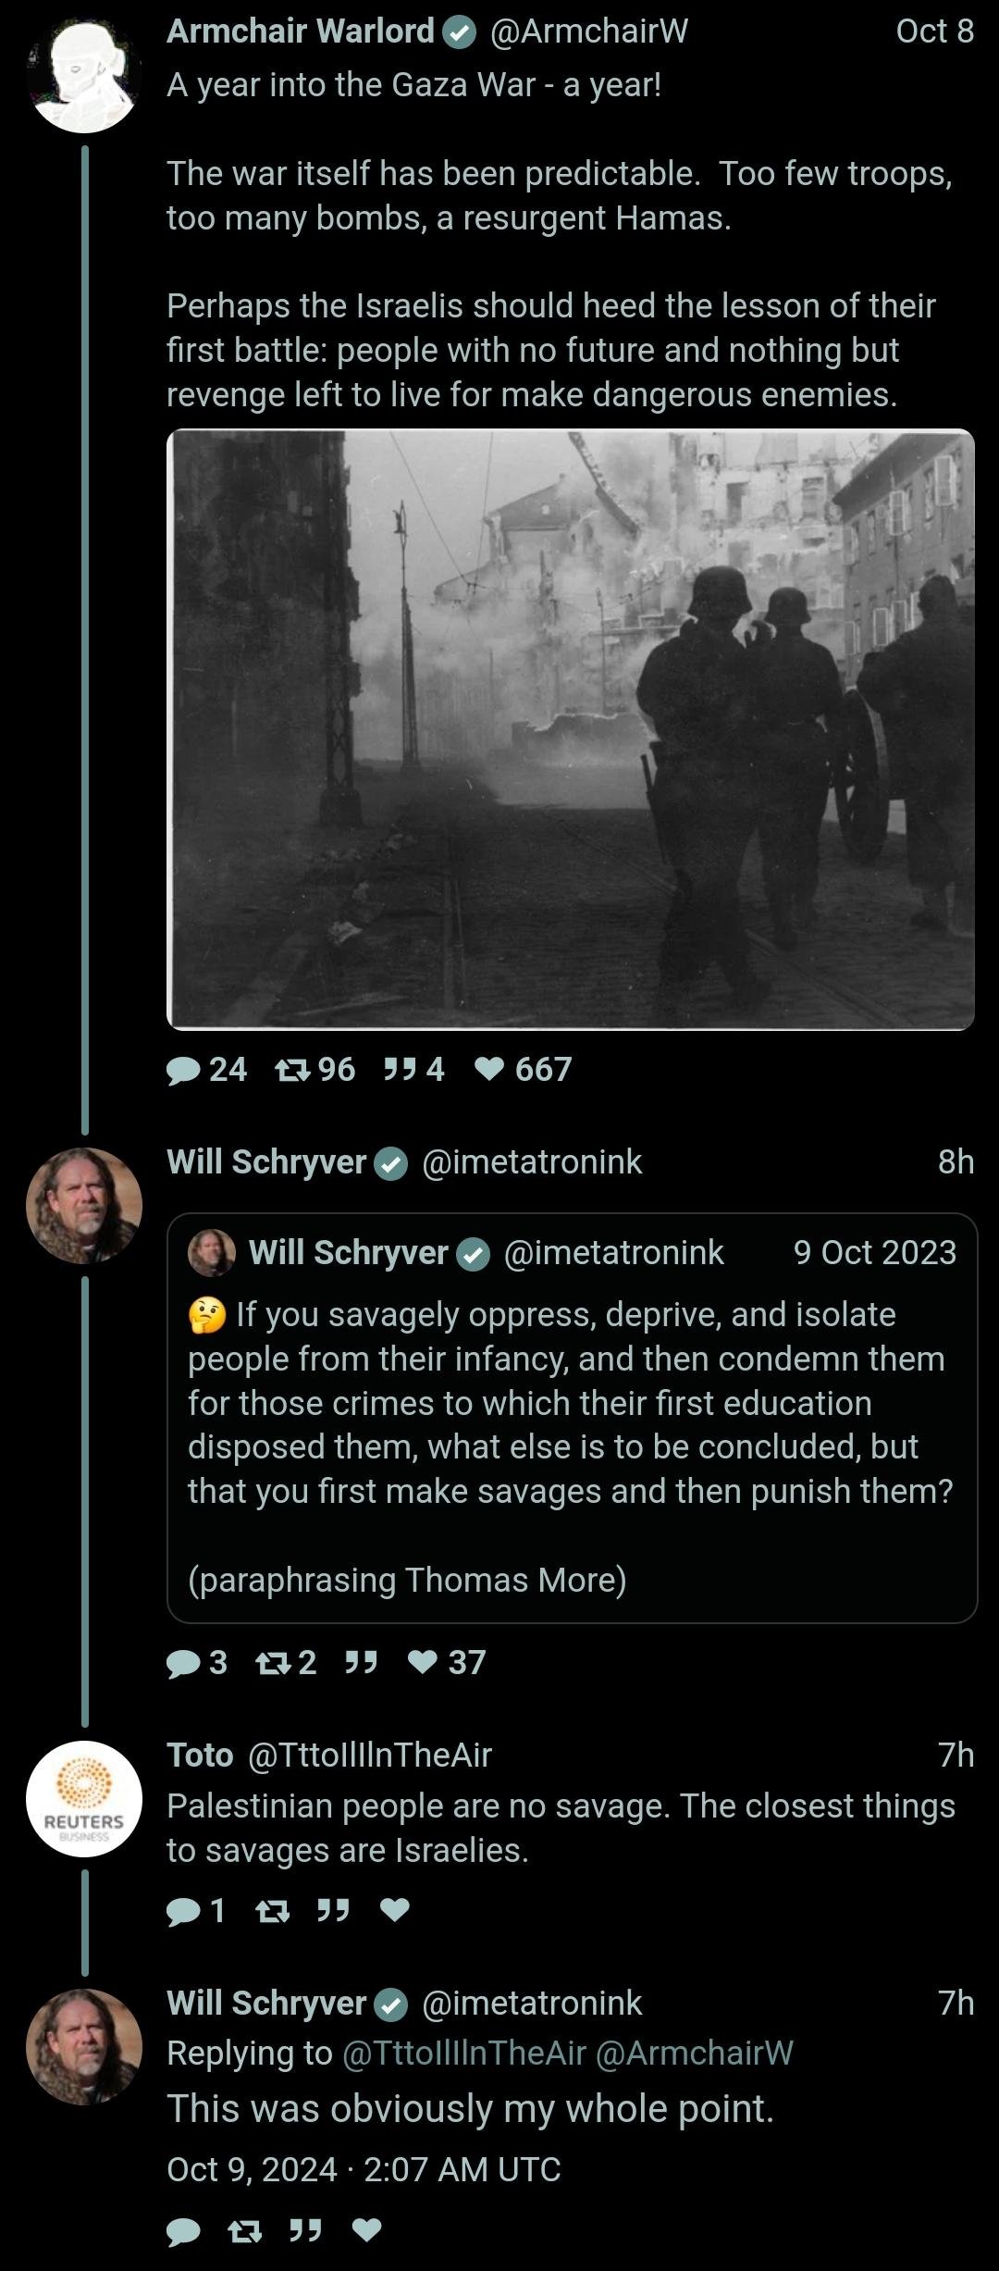This screenshot has height=2271, width=999.
Task: Reply to 'This was obviously my whole point' tweet
Action: tap(184, 2231)
